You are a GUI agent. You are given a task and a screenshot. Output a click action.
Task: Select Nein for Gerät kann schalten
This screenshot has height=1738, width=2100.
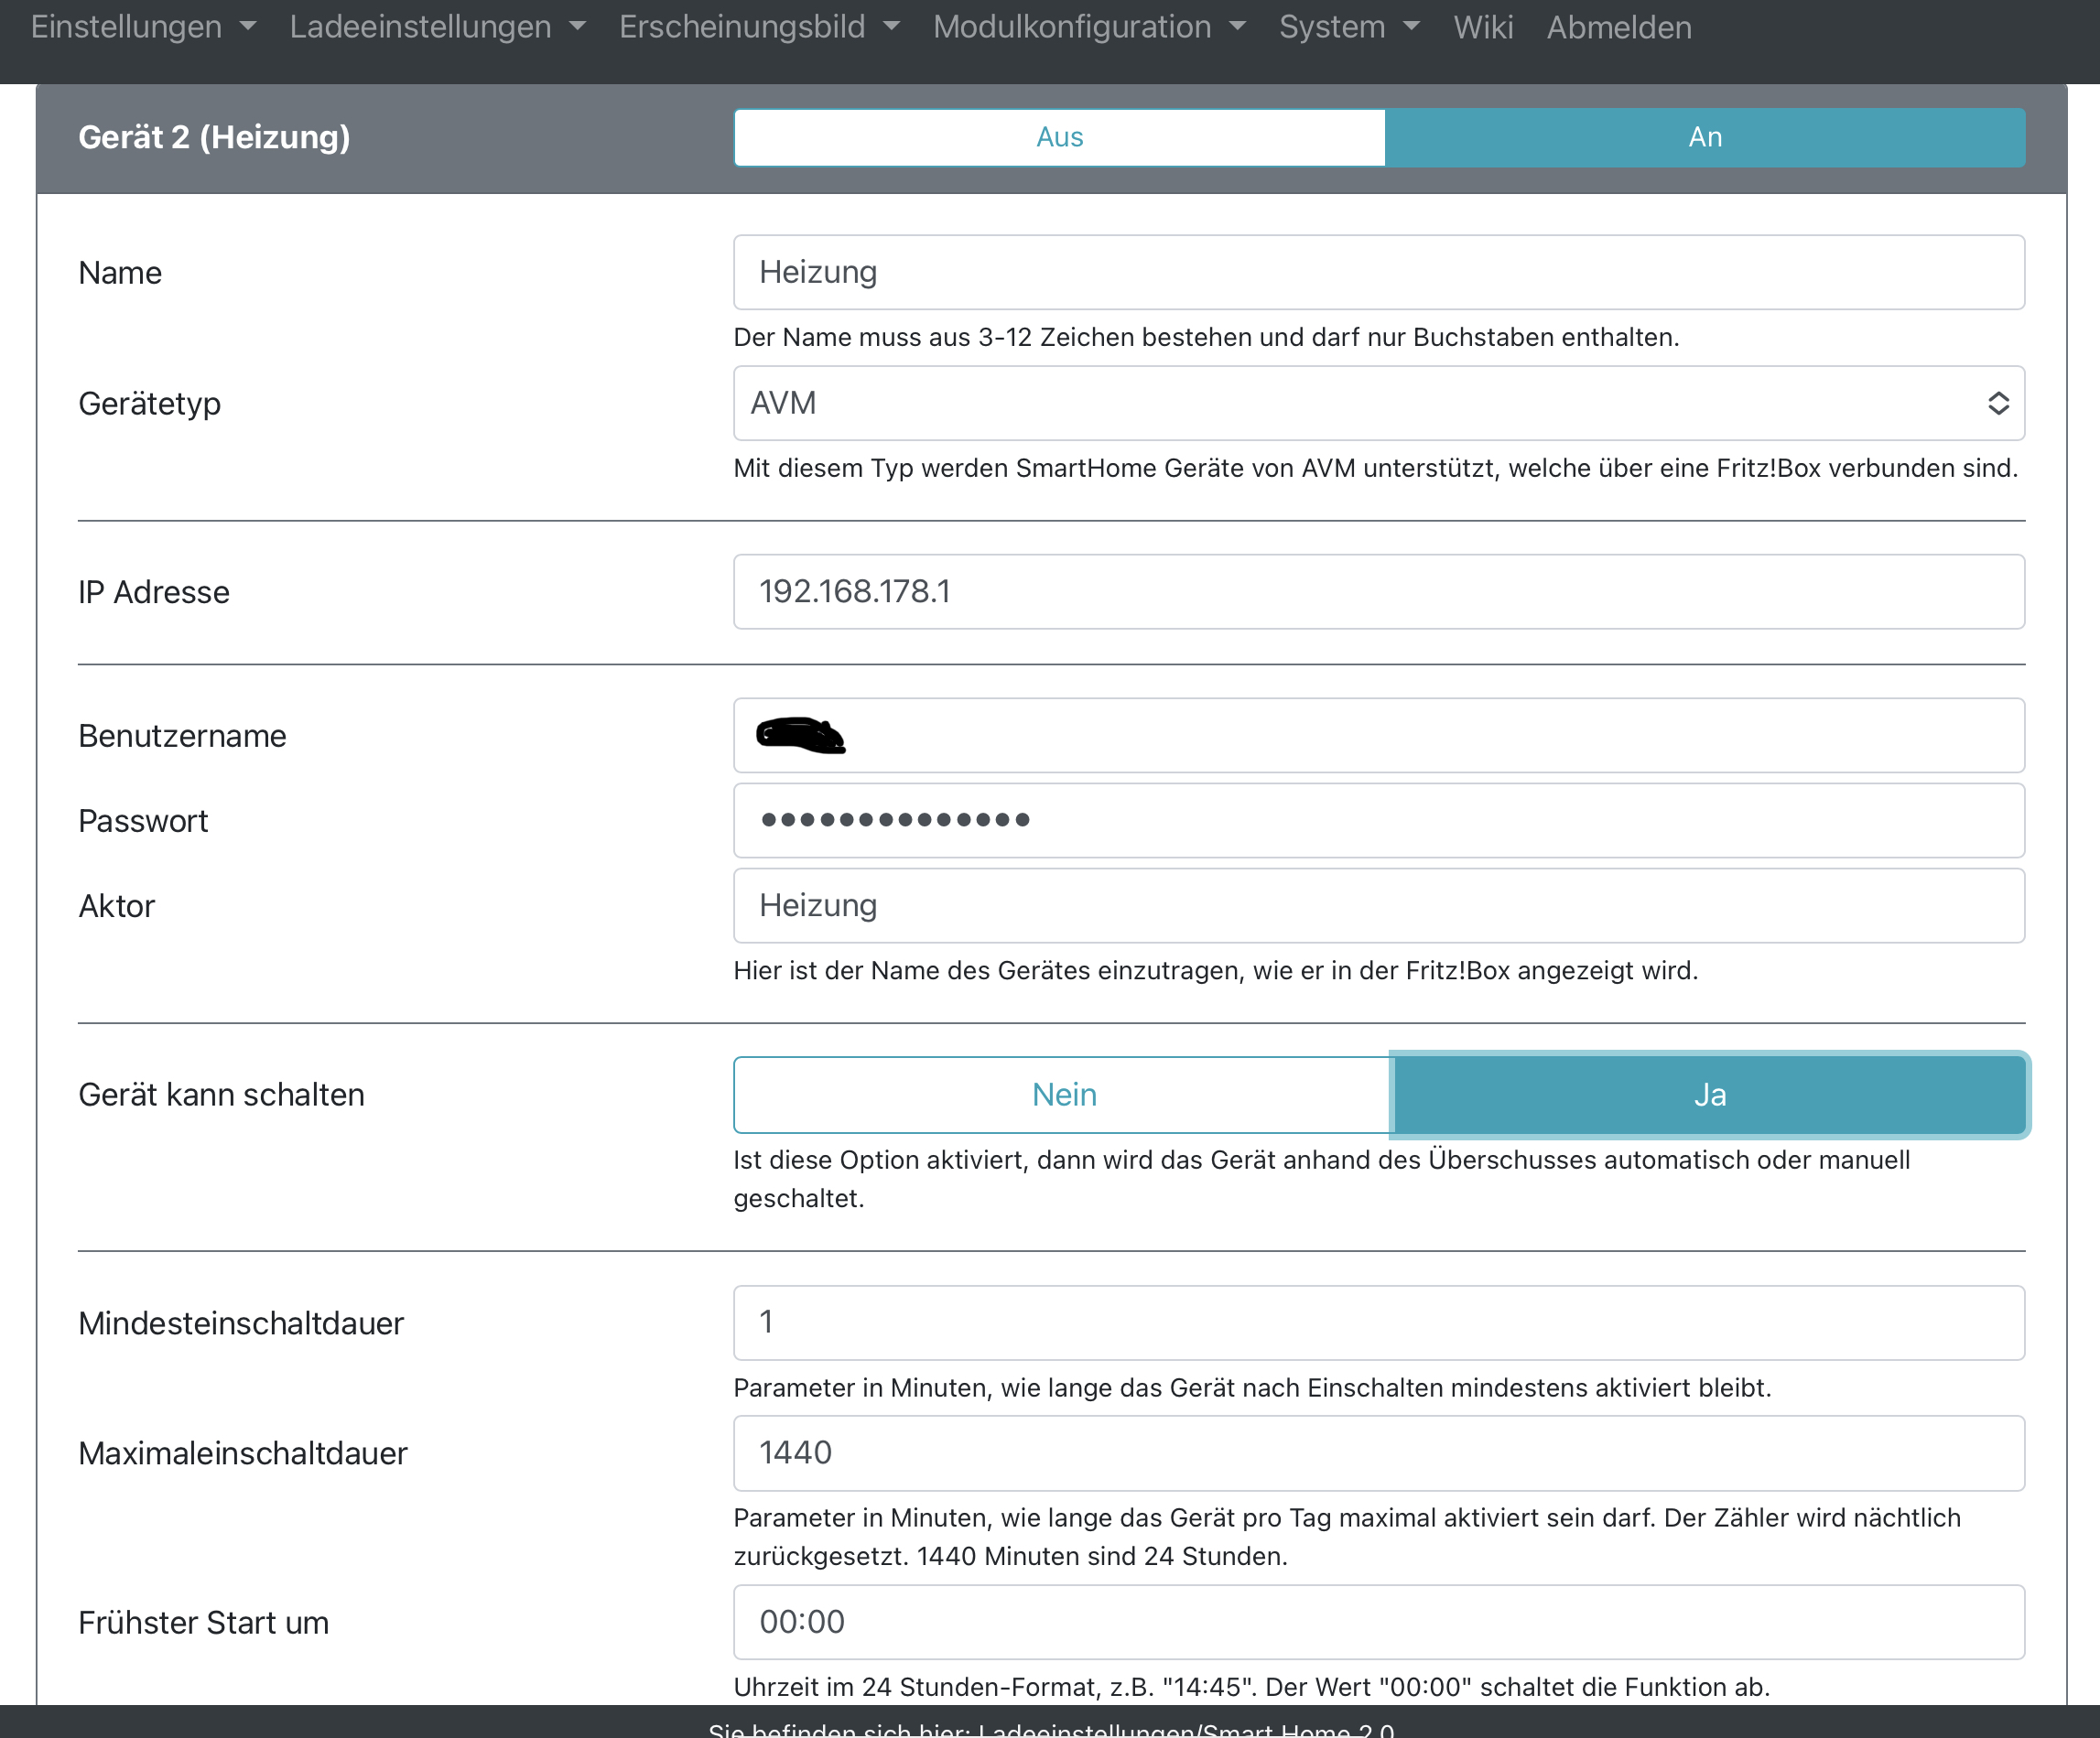tap(1063, 1094)
